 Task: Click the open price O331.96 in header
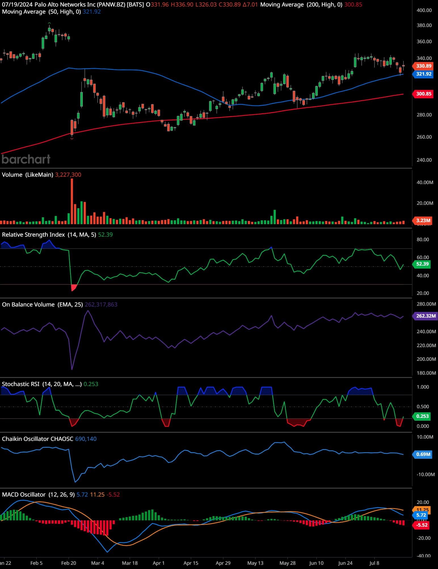click(x=157, y=5)
